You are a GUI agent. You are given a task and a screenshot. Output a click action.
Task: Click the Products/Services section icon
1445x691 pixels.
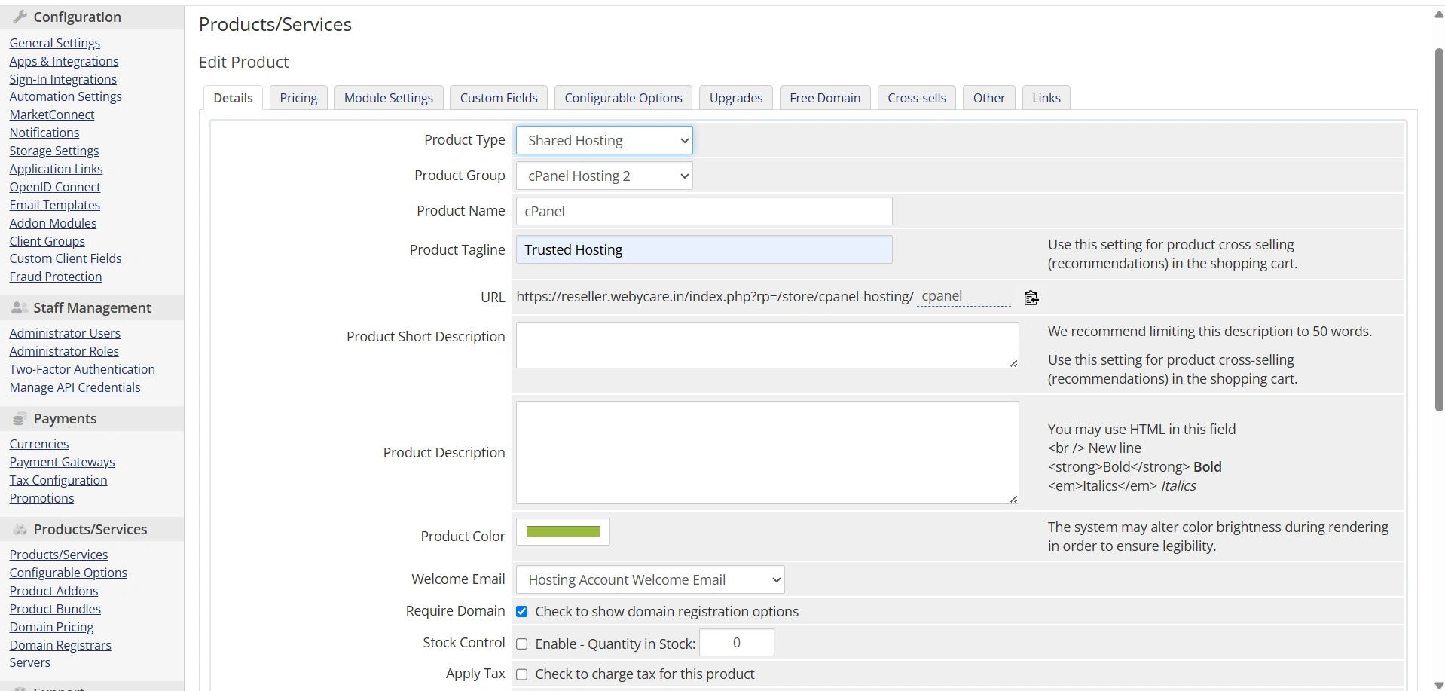(20, 529)
